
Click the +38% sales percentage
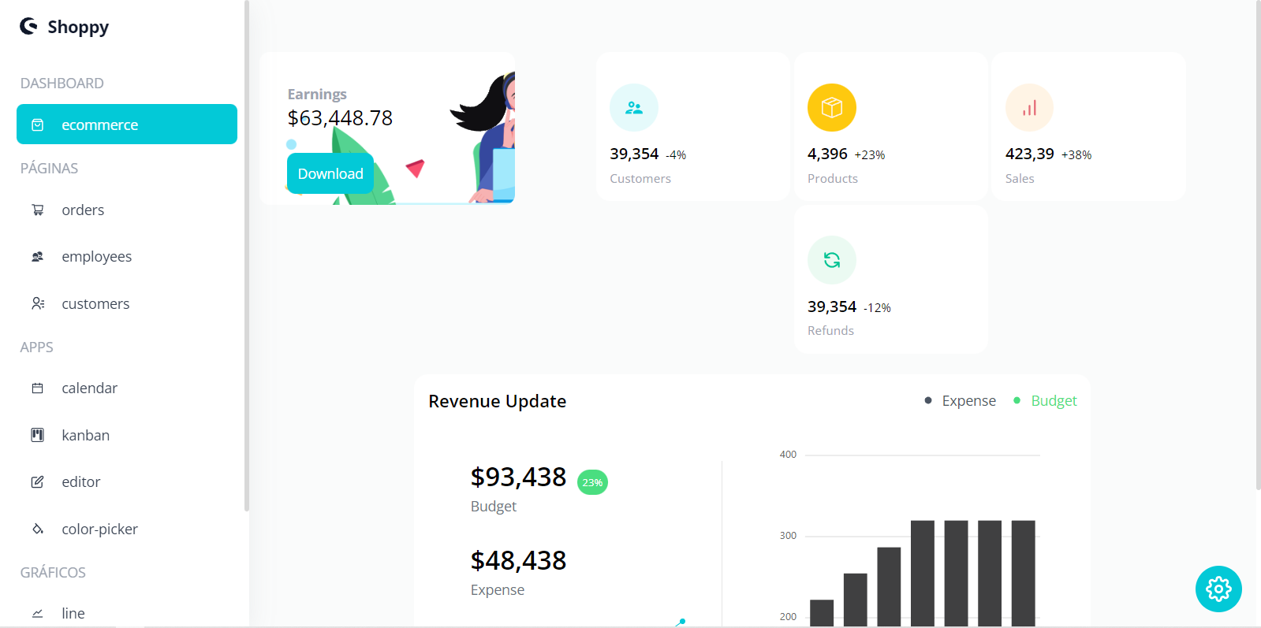click(x=1076, y=155)
